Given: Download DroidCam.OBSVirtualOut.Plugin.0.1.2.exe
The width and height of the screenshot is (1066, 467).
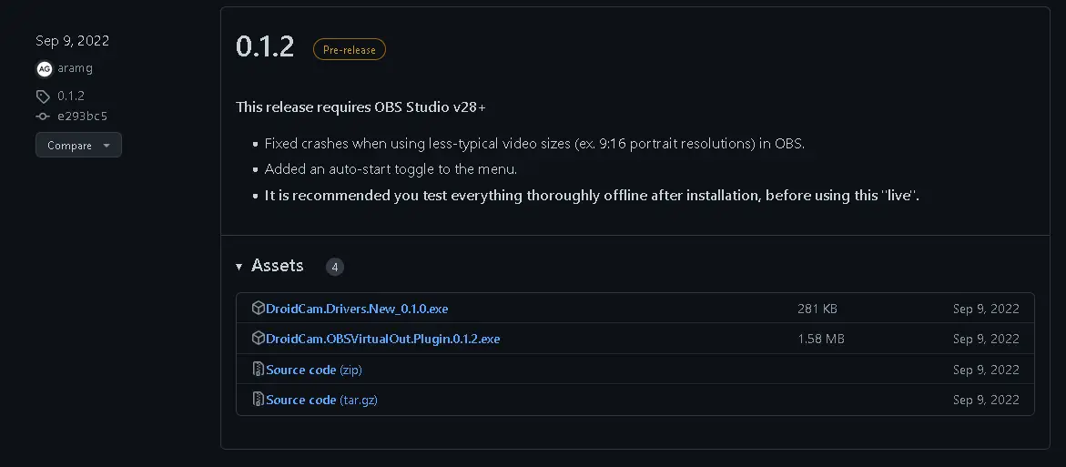Looking at the screenshot, I should 382,339.
